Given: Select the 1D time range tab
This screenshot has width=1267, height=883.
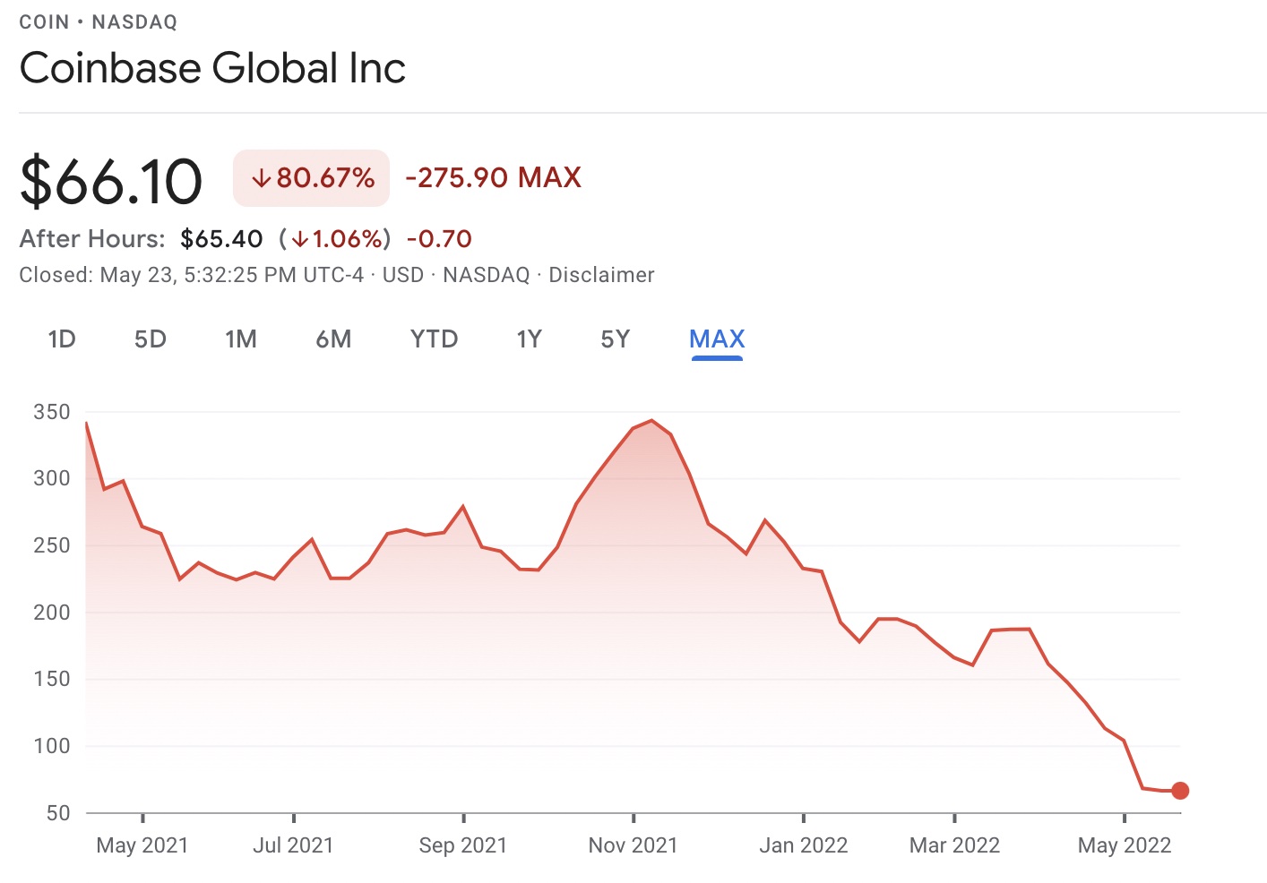Looking at the screenshot, I should click(62, 339).
